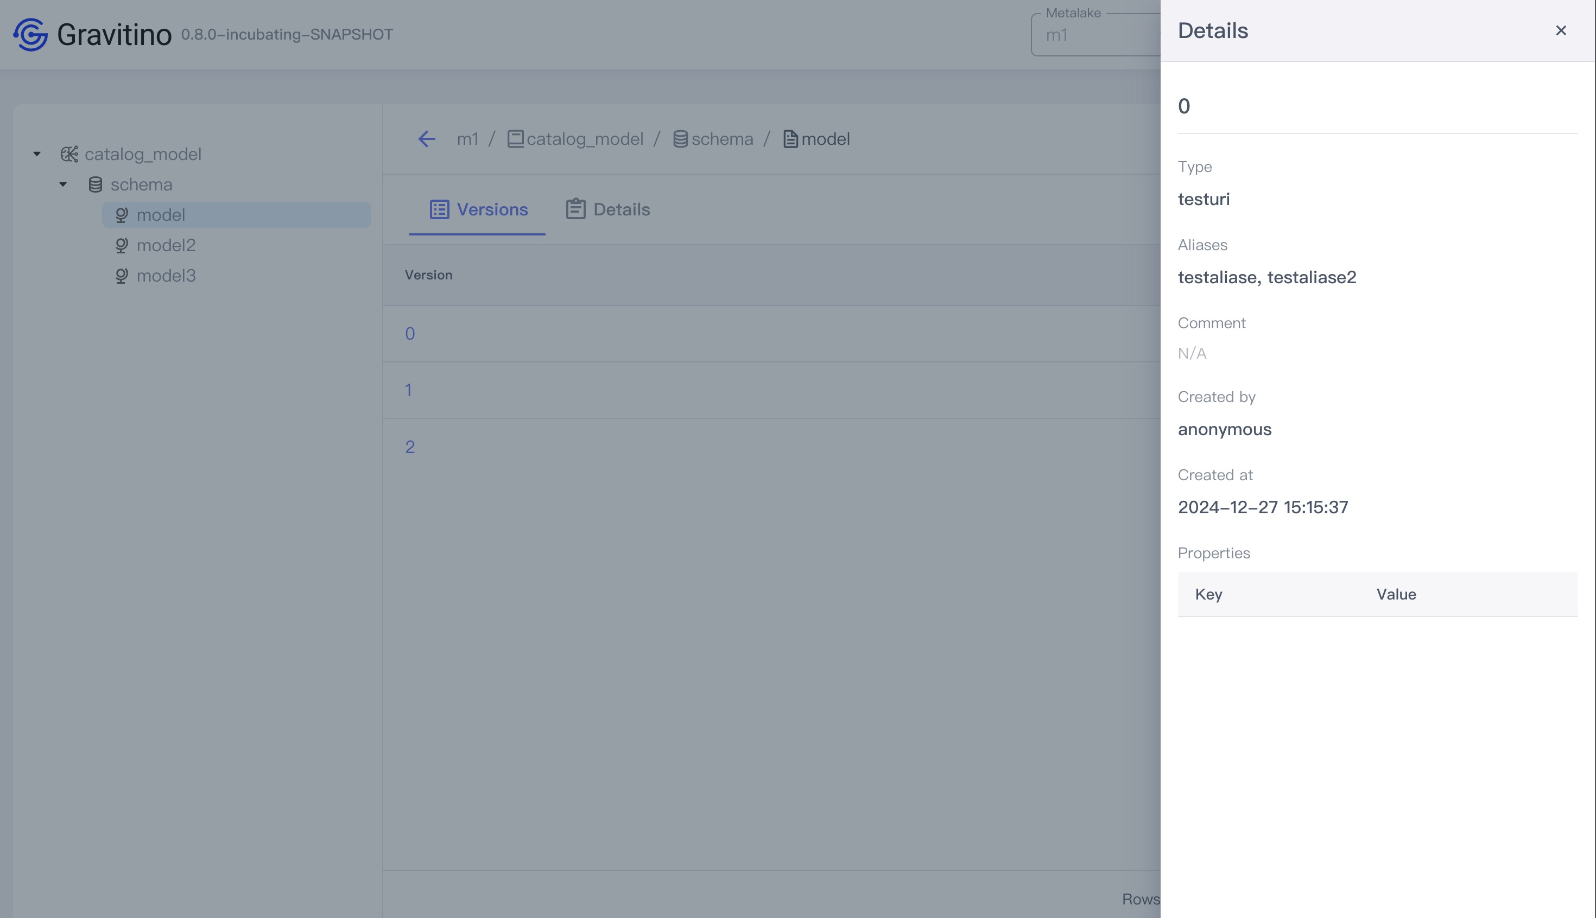The width and height of the screenshot is (1596, 918).
Task: Click the Version column header
Action: tap(428, 275)
